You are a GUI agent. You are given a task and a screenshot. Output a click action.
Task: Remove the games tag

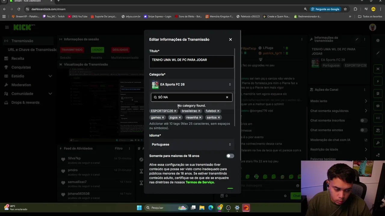click(163, 118)
